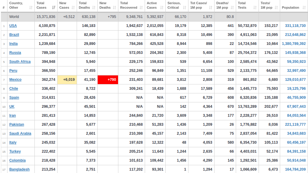
Task: Select the World row label
Action: coord(14,17)
